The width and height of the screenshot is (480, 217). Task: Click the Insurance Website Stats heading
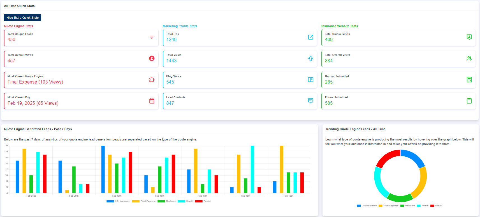coord(340,26)
